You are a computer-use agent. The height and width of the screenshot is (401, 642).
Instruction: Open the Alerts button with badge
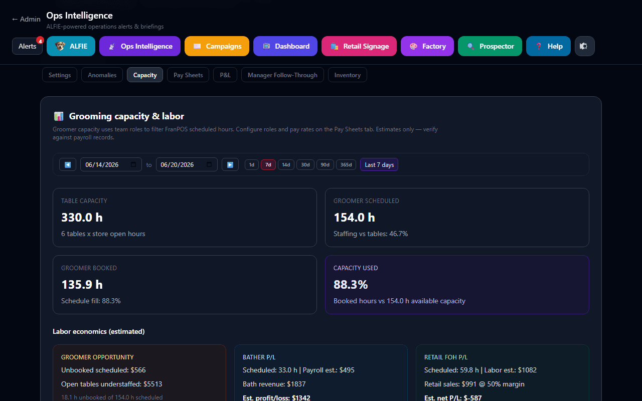(28, 46)
